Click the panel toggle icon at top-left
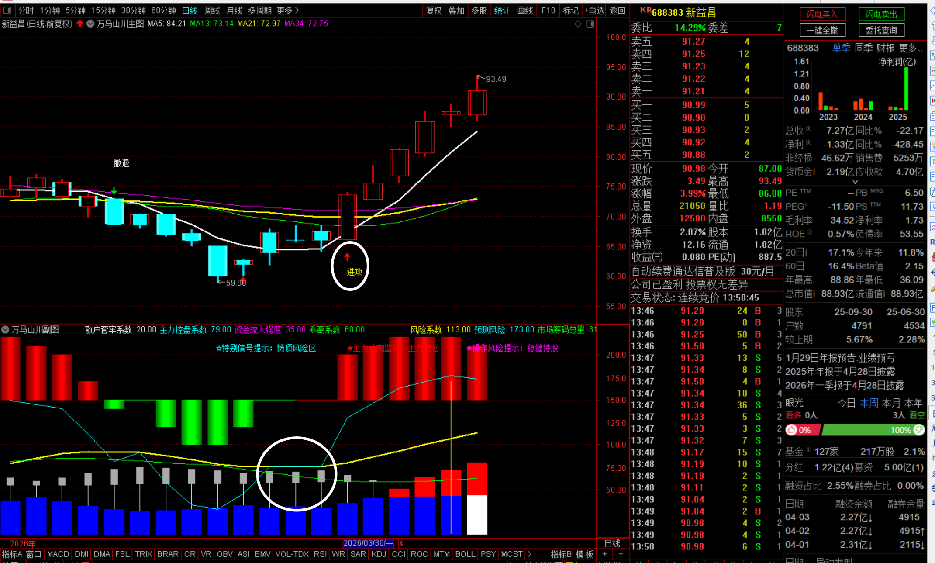This screenshot has height=563, width=935. coord(7,10)
